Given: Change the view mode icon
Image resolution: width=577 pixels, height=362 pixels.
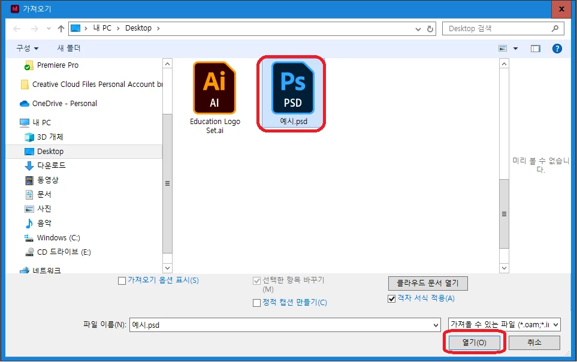Looking at the screenshot, I should pyautogui.click(x=503, y=48).
